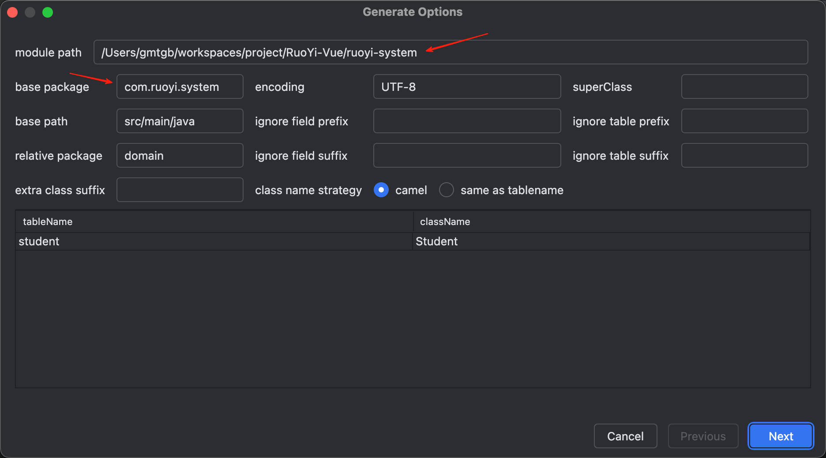The width and height of the screenshot is (826, 458).
Task: Select the relative package domain field
Action: pos(180,155)
